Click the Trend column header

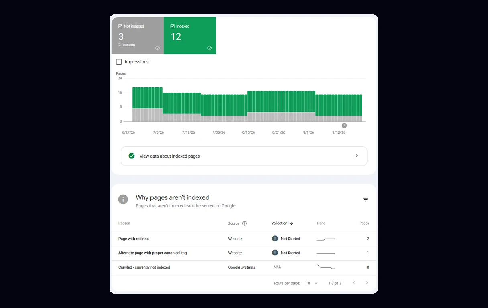coord(321,223)
